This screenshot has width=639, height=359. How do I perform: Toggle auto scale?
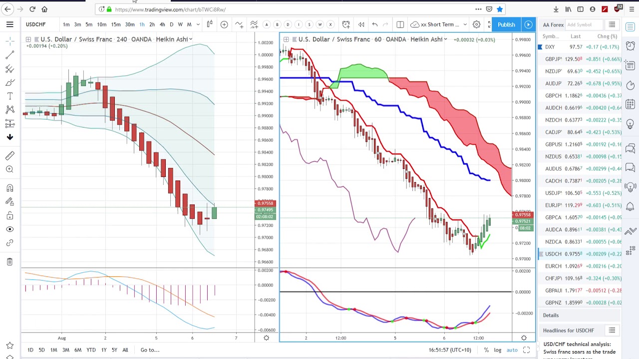[512, 350]
